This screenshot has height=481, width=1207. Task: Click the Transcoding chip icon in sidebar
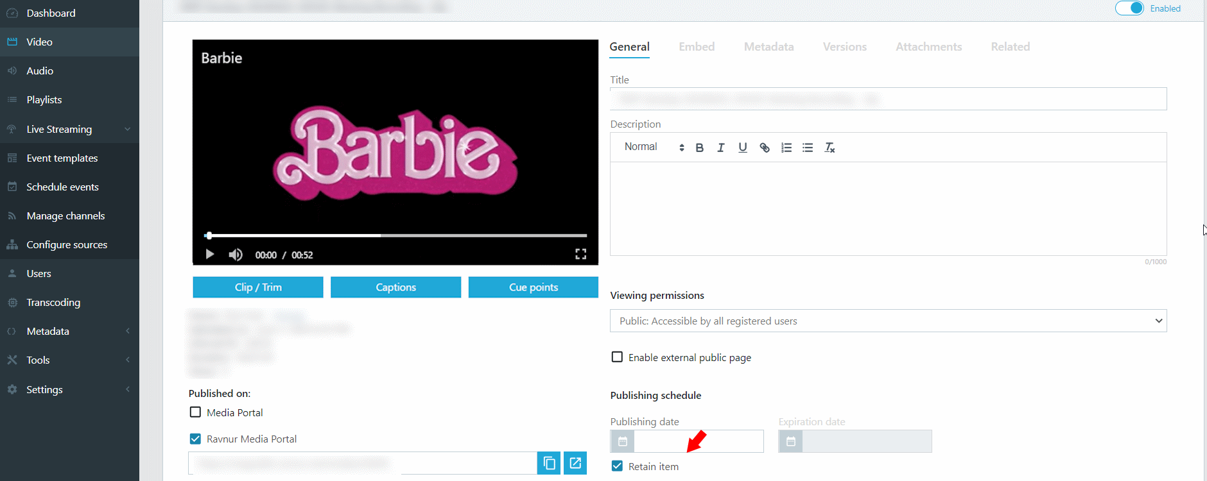coord(12,302)
